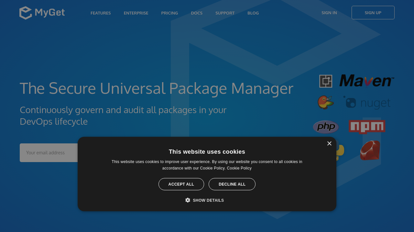Image resolution: width=414 pixels, height=232 pixels.
Task: Click the "This website uses cookies" title
Action: click(207, 152)
